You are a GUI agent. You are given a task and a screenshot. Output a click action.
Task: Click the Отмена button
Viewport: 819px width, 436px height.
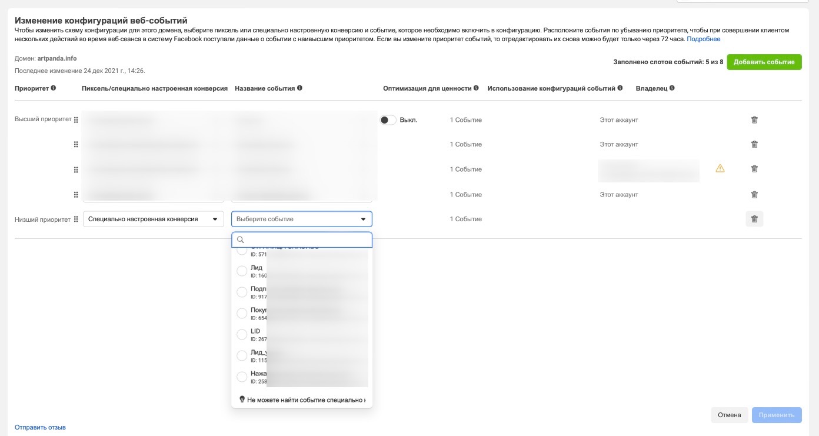tap(730, 415)
